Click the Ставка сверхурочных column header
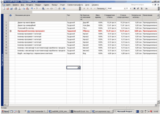Image resolution: width=160 pixels, height=114 pixels. click(123, 18)
